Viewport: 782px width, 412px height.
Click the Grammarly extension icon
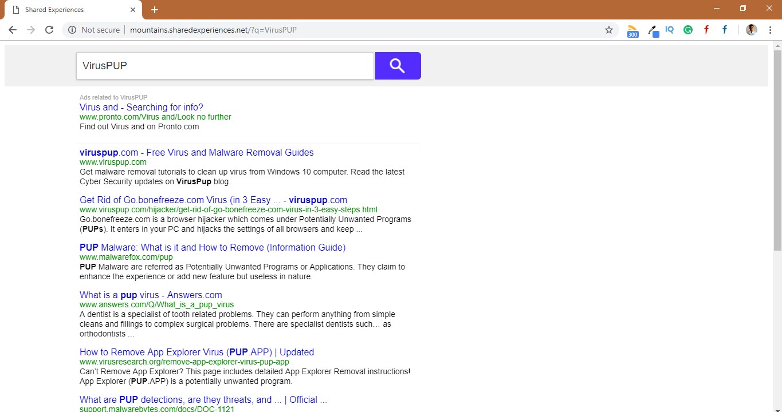click(x=687, y=30)
